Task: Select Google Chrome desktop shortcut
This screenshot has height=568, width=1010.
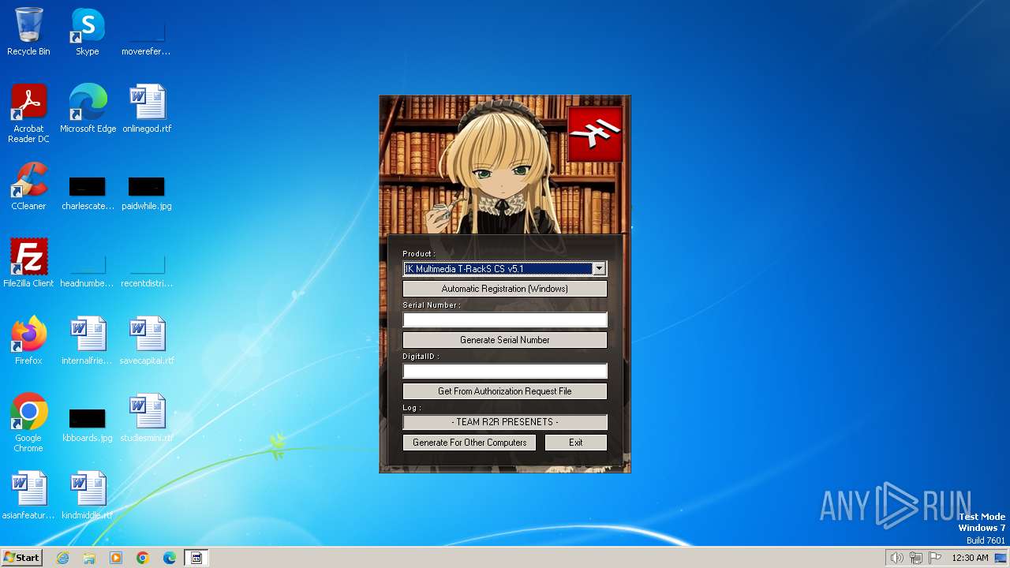Action: coord(28,423)
